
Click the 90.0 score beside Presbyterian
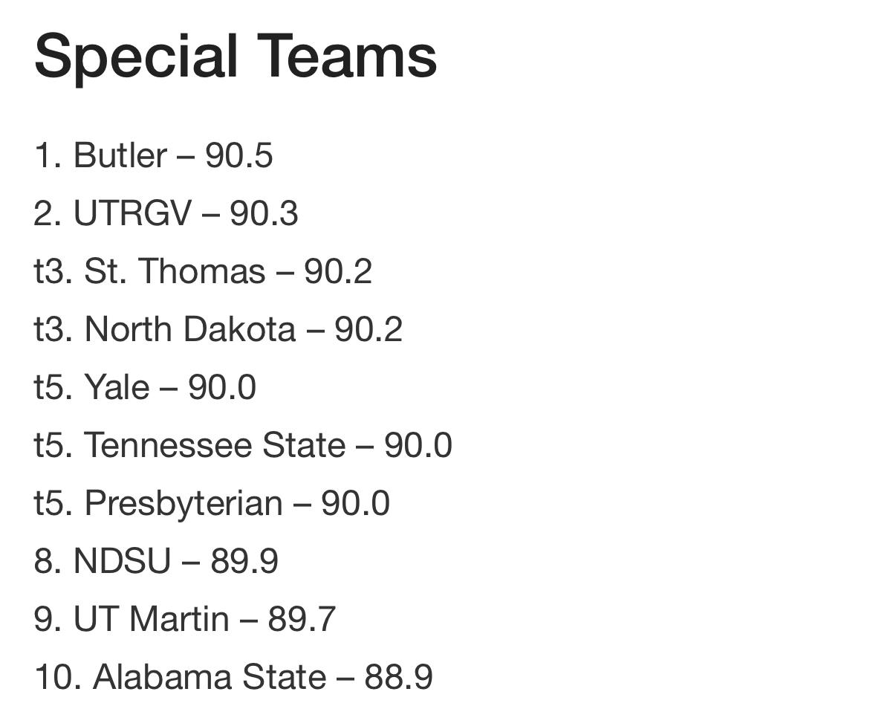click(355, 503)
